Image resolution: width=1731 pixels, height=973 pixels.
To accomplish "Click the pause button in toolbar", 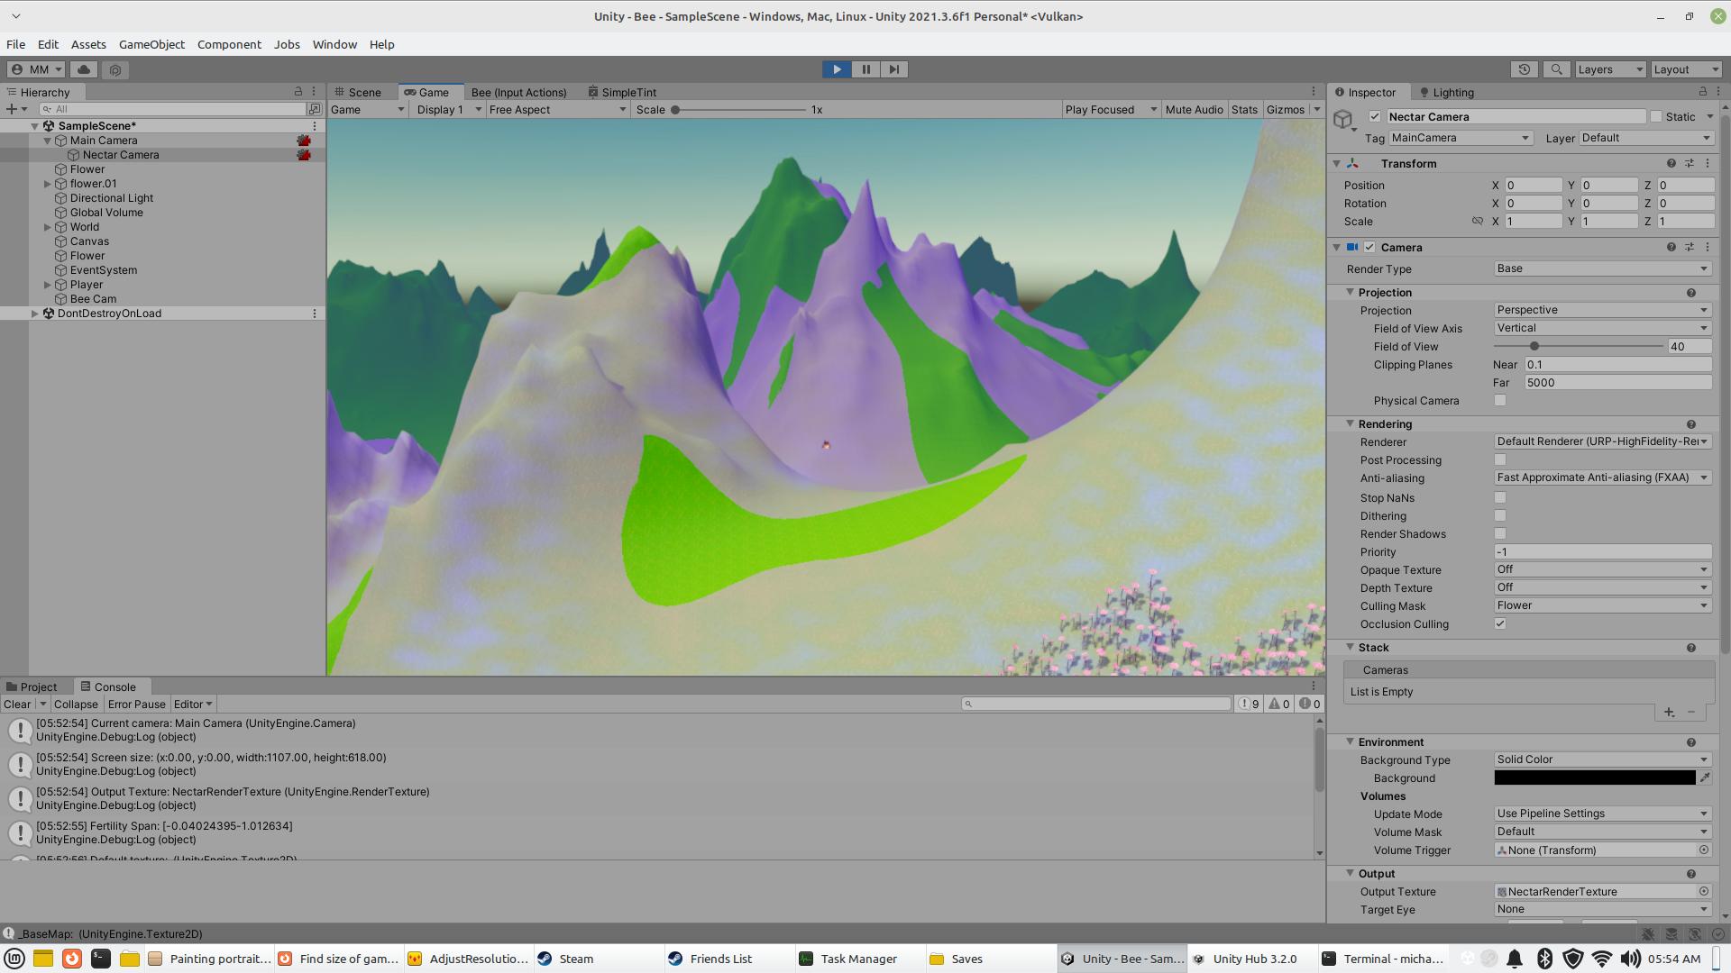I will [x=865, y=68].
